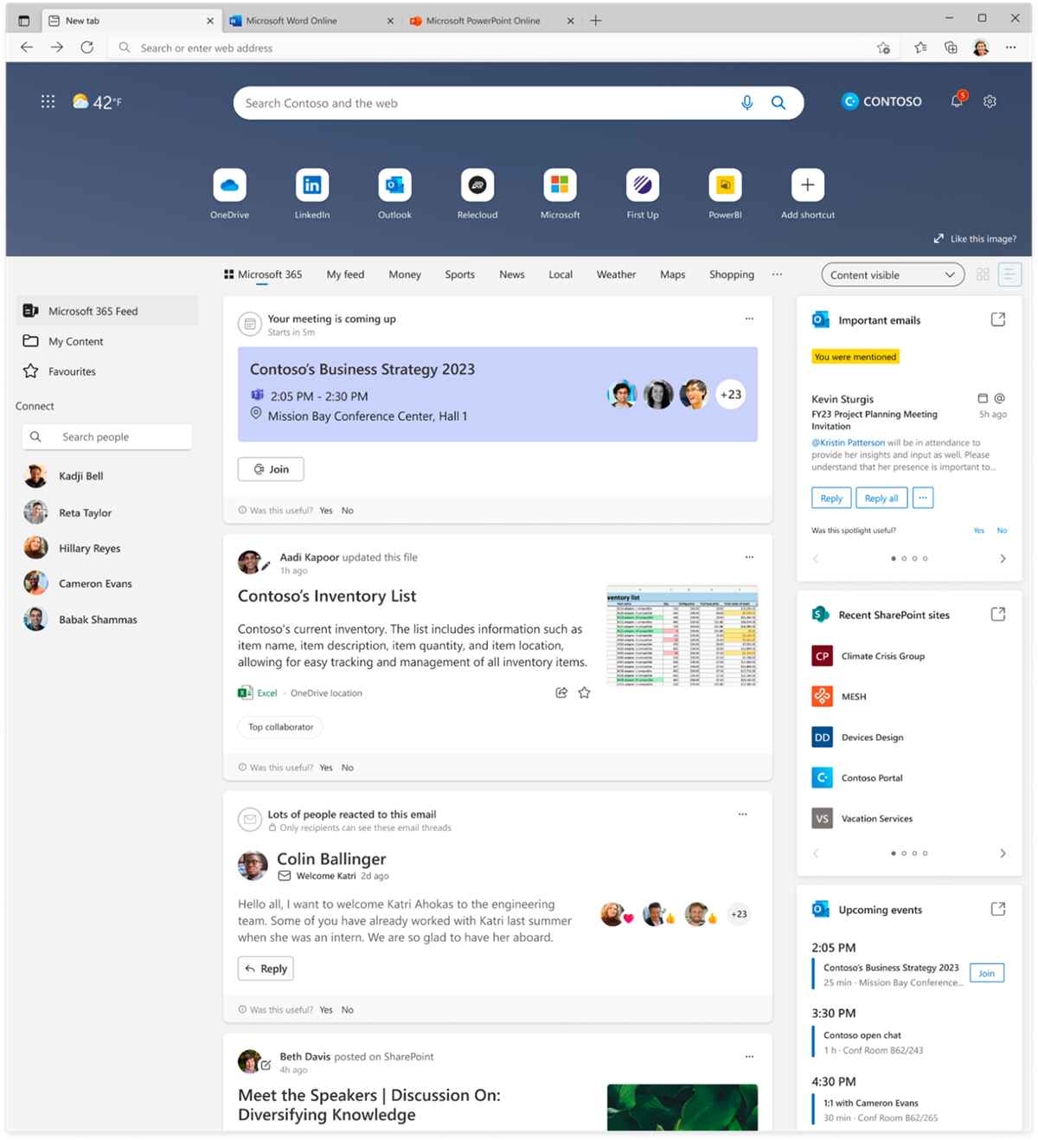Switch to grid layout view
Image resolution: width=1038 pixels, height=1140 pixels.
point(983,274)
